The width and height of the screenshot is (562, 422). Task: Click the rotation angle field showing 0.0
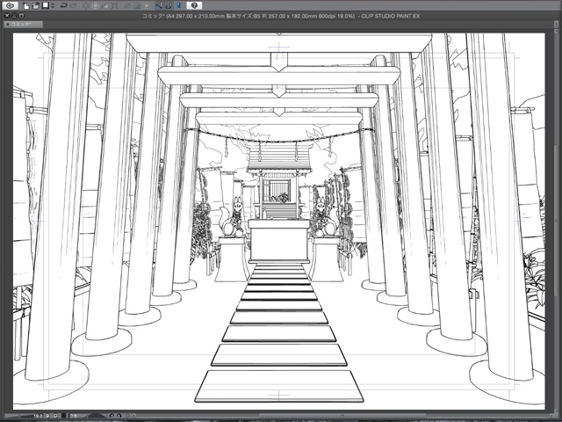[74, 416]
